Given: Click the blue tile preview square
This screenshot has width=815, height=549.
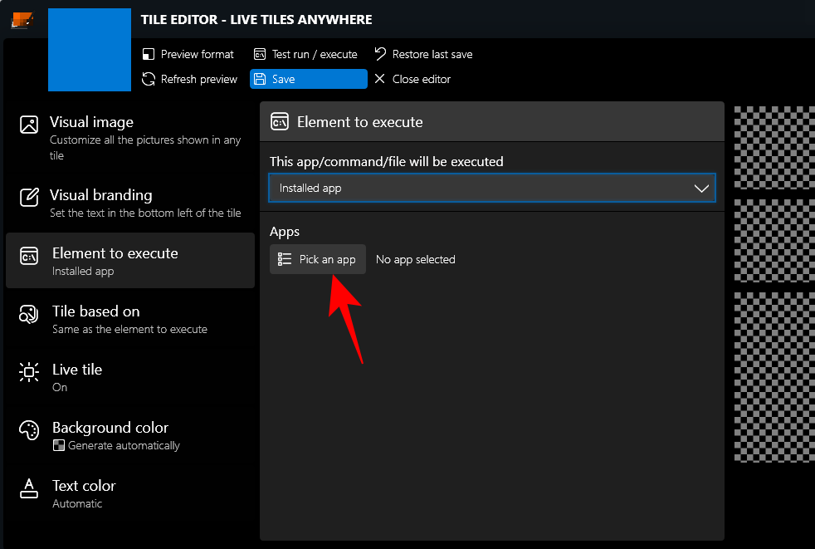Looking at the screenshot, I should click(x=90, y=50).
